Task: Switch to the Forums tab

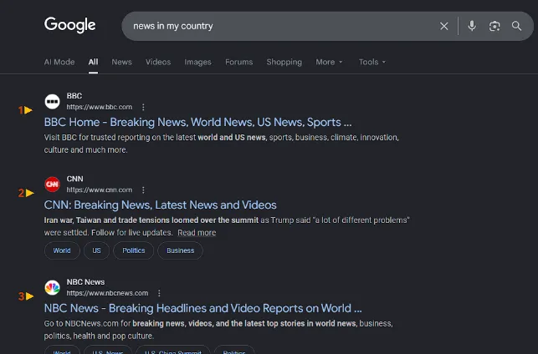Action: [x=239, y=62]
